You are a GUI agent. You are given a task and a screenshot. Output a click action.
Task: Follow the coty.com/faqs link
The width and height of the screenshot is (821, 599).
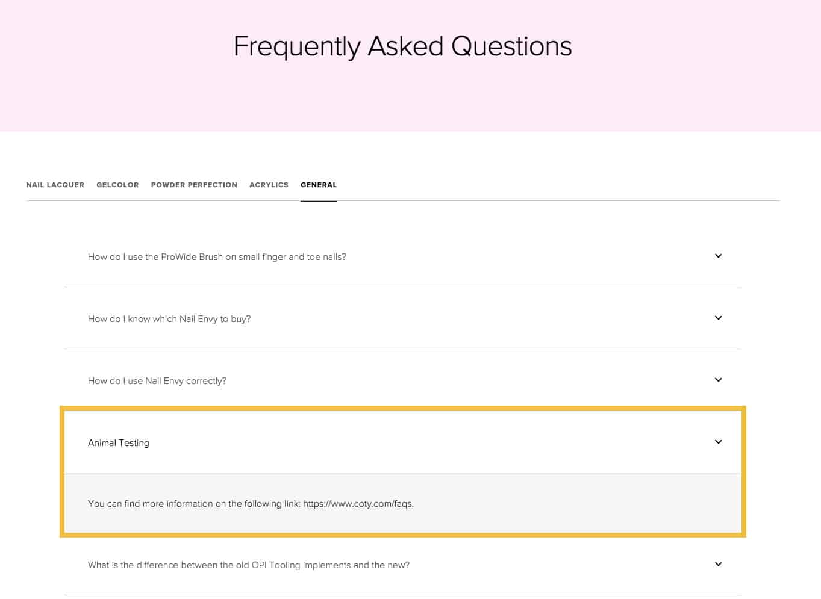(358, 504)
